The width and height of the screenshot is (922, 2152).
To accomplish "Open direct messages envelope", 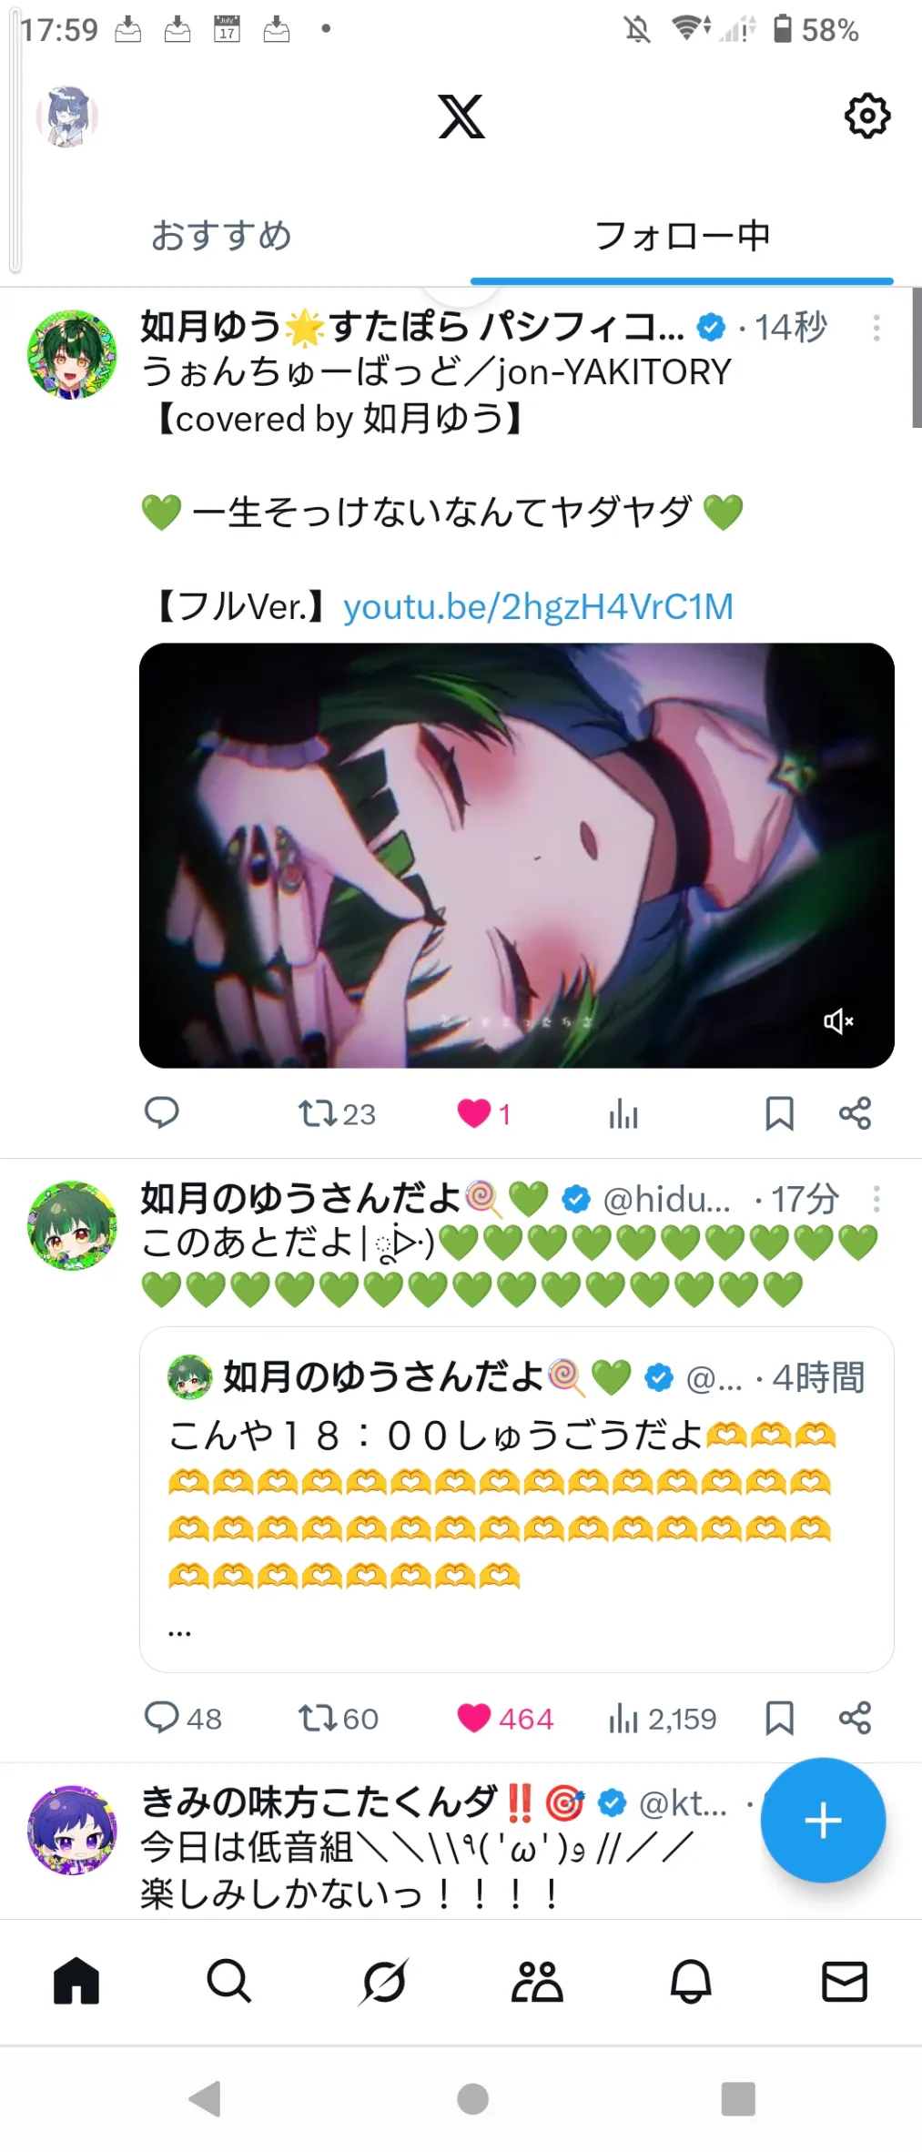I will 845,1981.
